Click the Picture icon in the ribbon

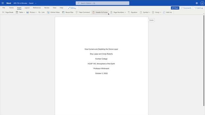(x=28, y=12)
